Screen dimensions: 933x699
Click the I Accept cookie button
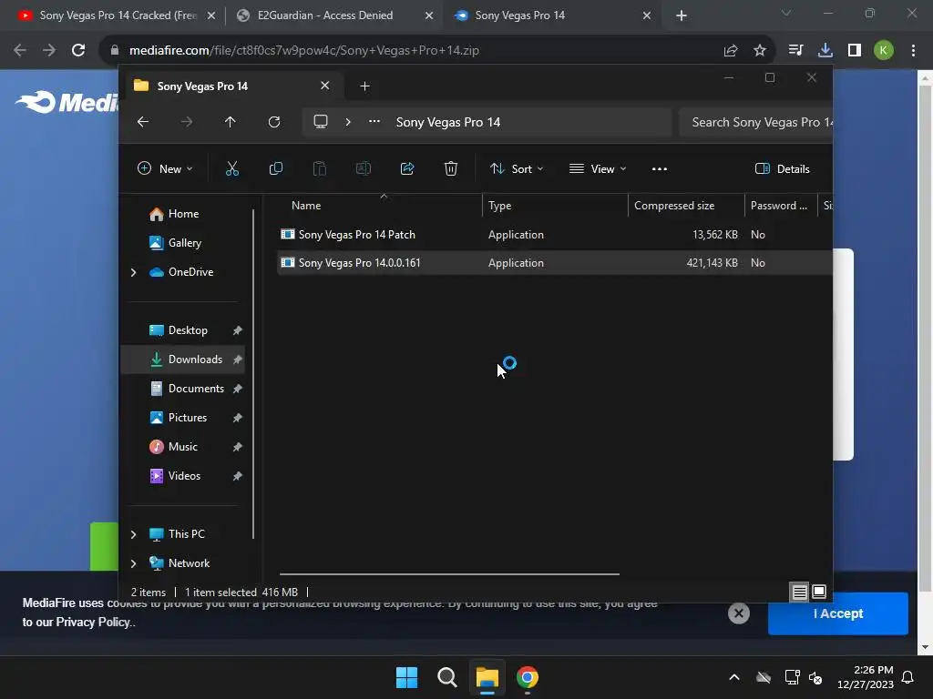838,613
